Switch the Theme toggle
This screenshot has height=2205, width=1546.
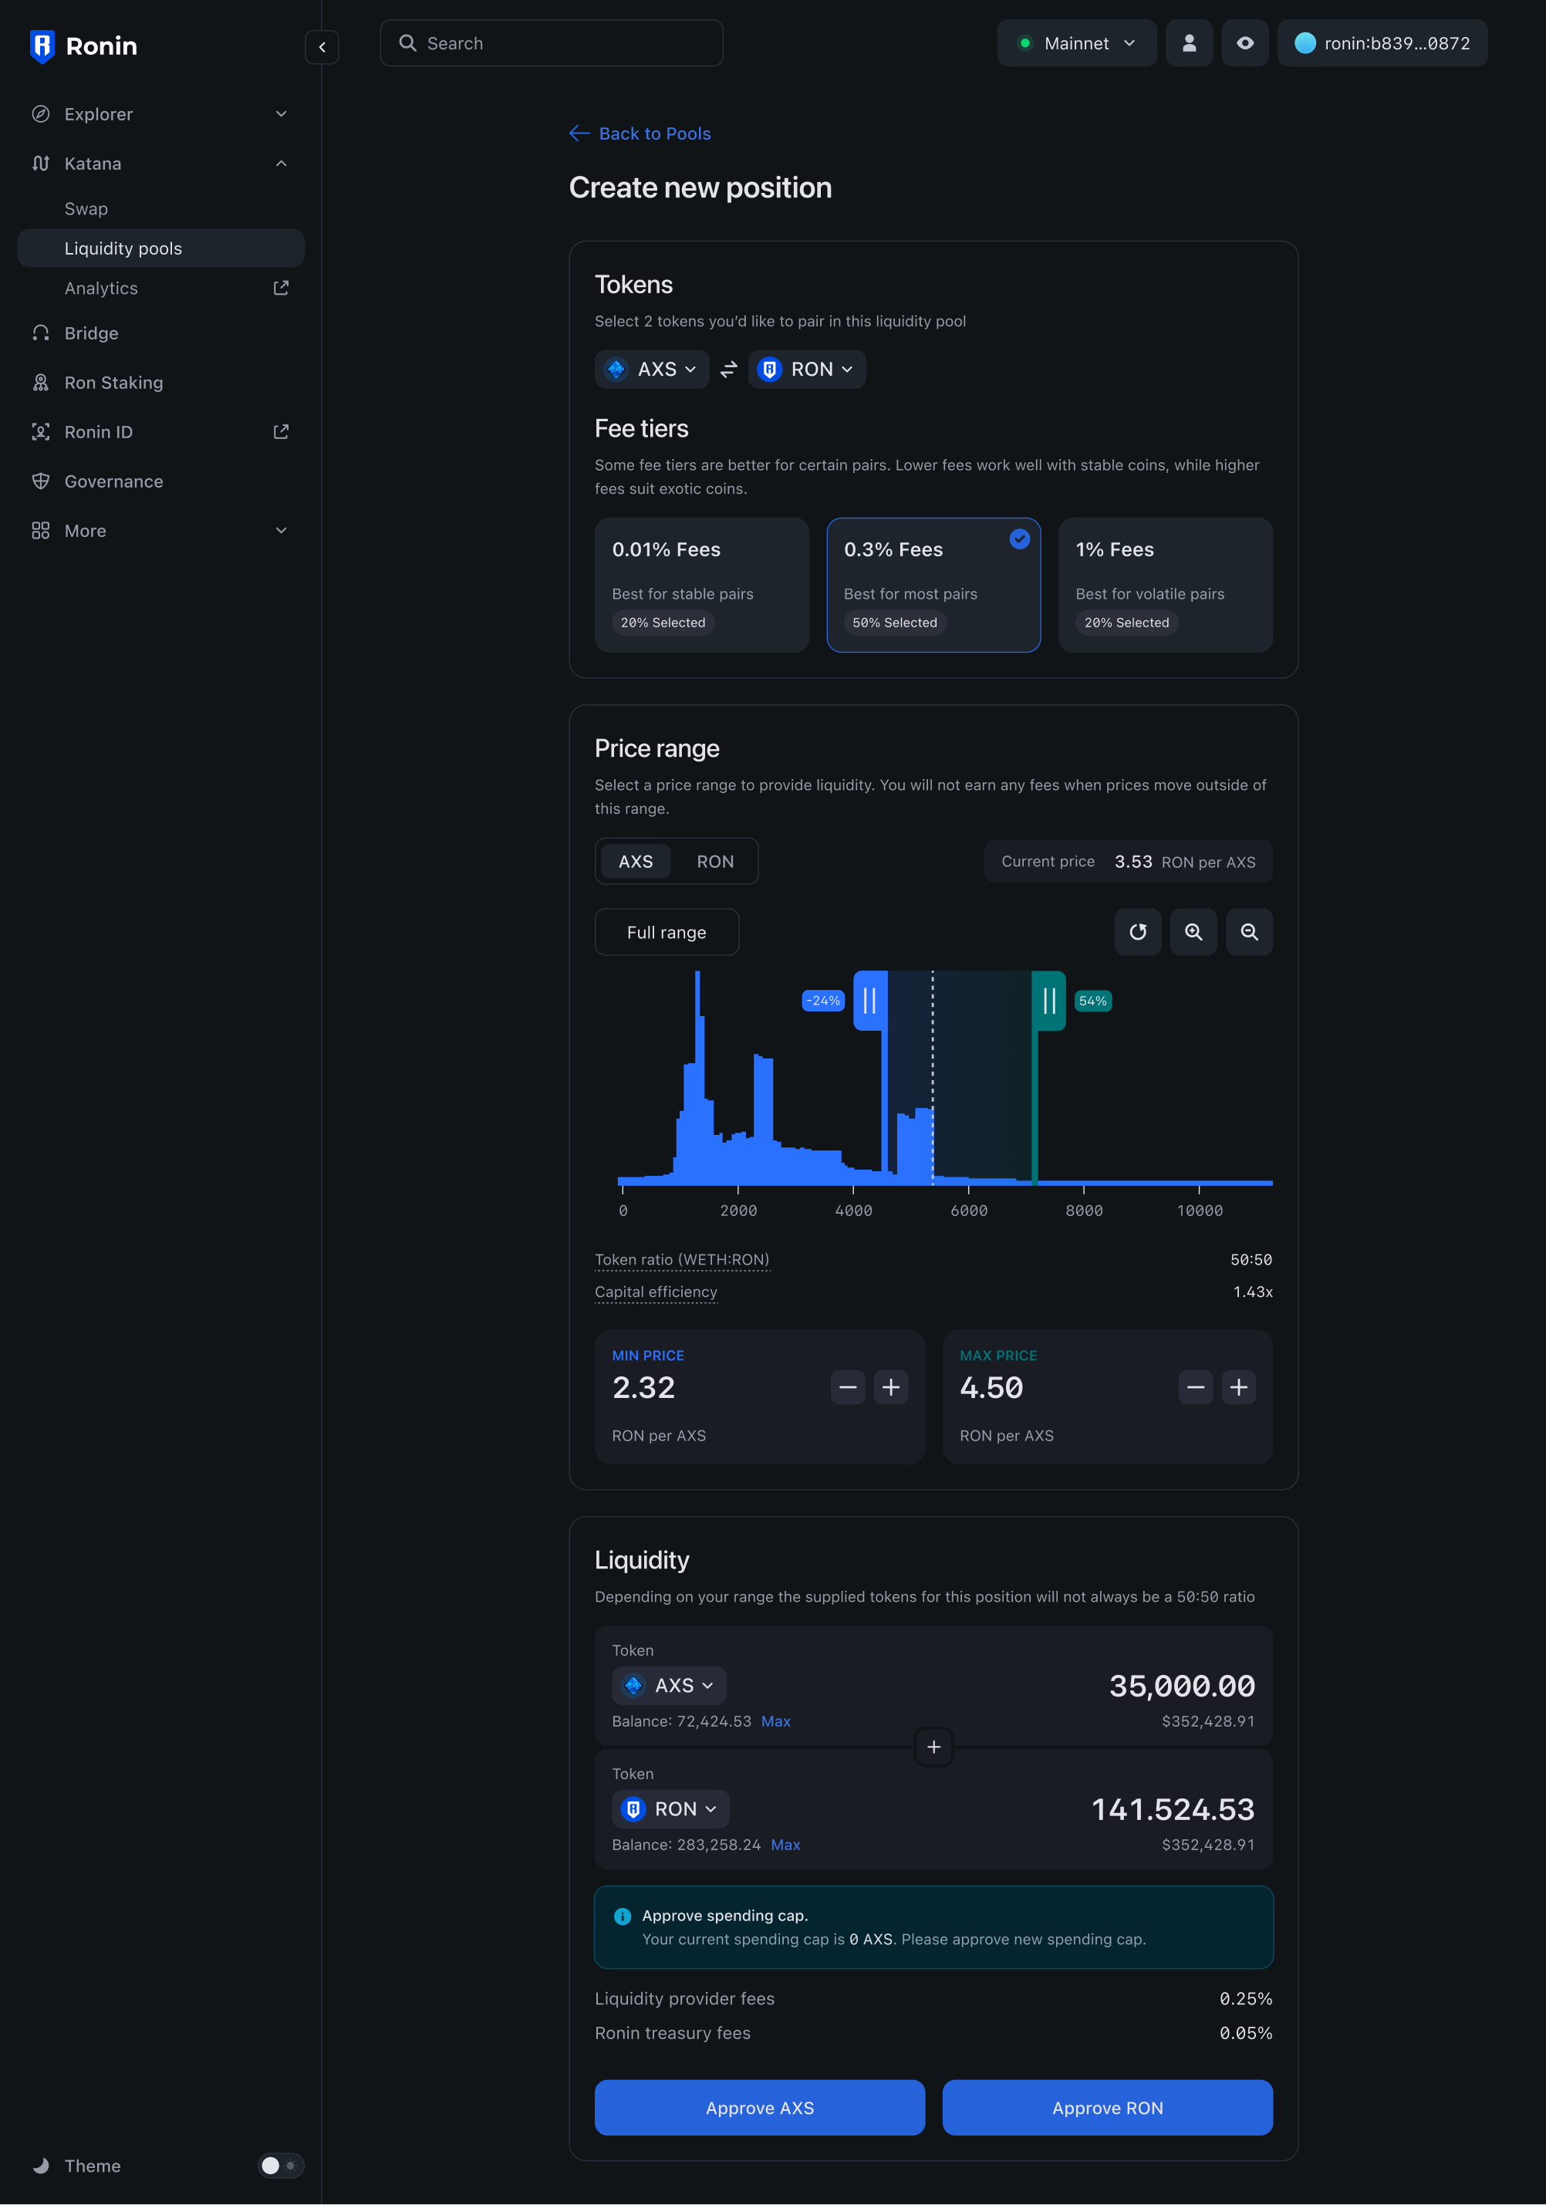click(280, 2165)
